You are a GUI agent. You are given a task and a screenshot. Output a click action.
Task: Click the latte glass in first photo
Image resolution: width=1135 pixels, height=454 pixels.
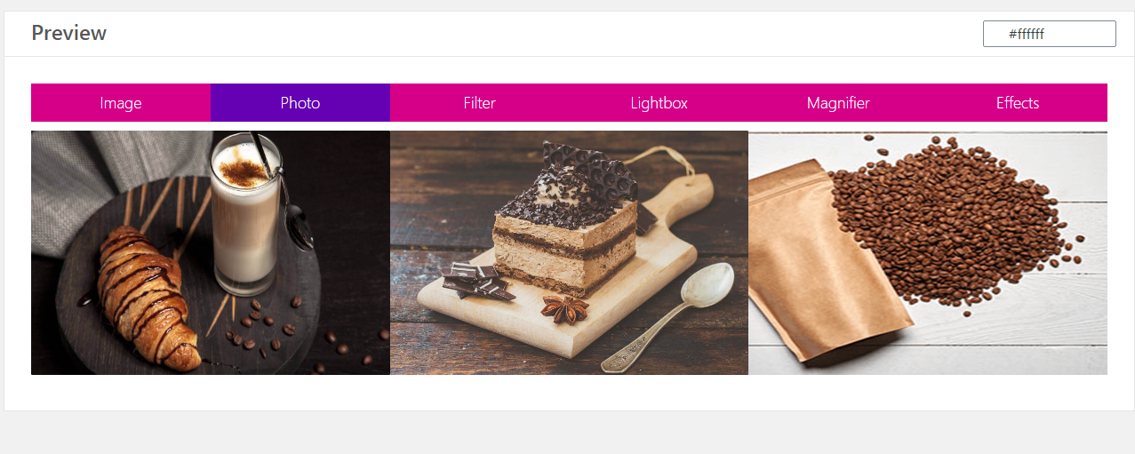(245, 216)
